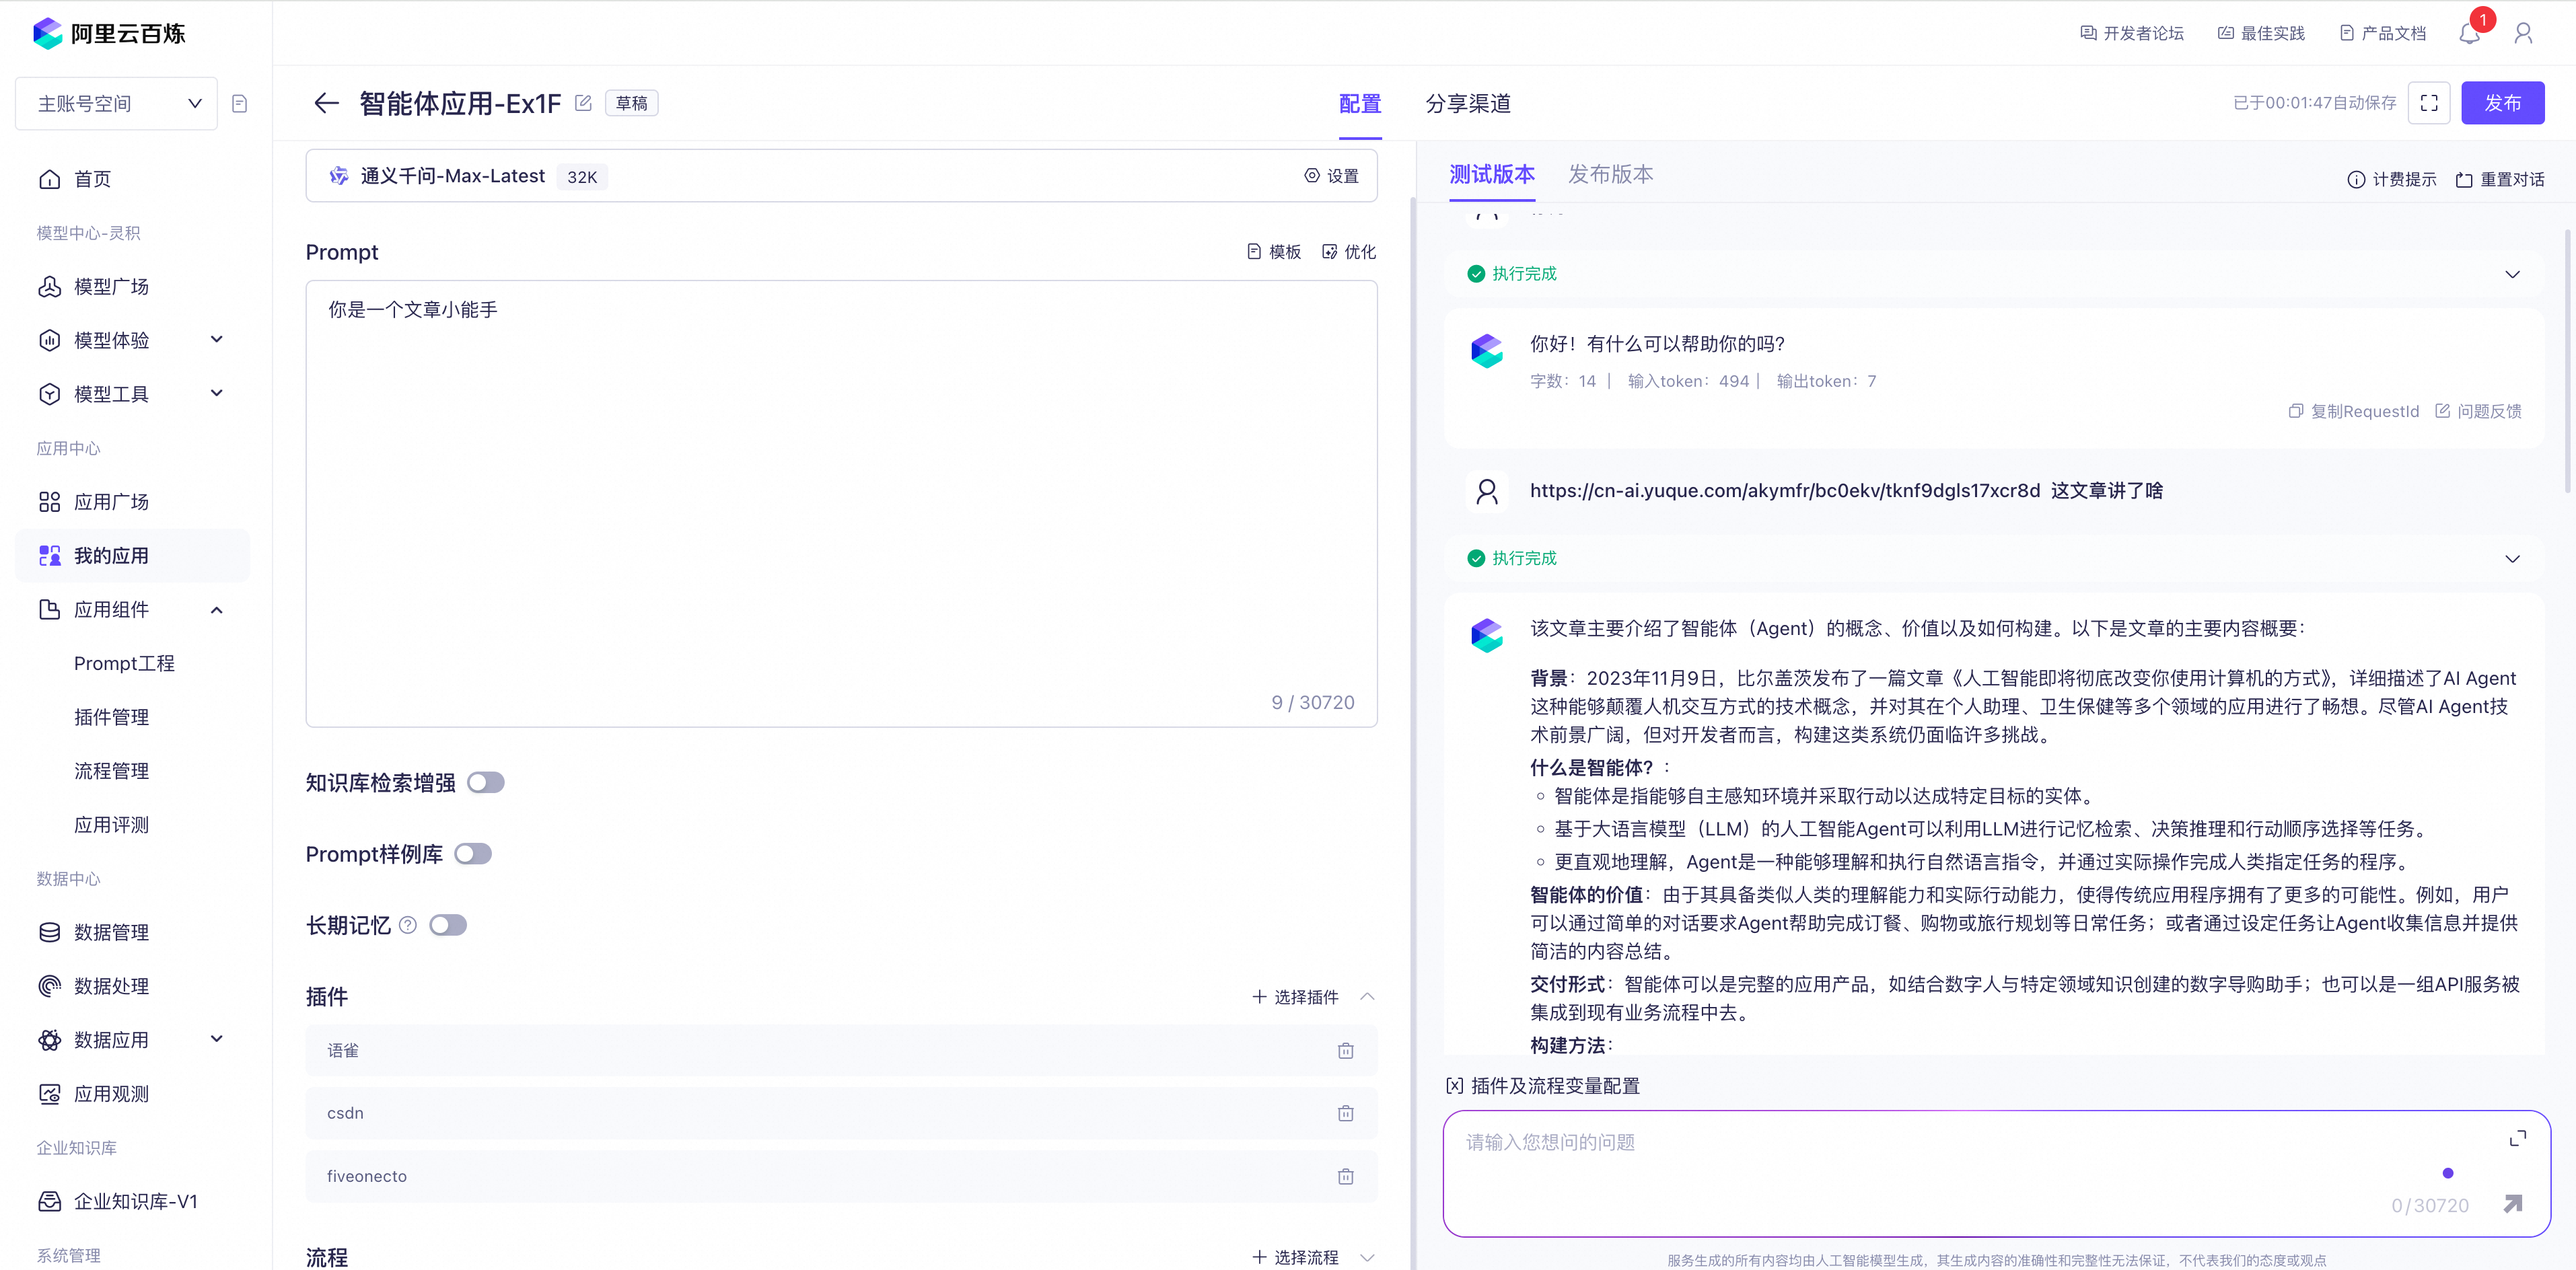Viewport: 2576px width, 1270px height.
Task: Expand the first 执行完成 details
Action: point(2512,274)
